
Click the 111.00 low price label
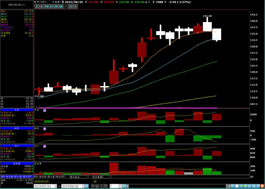tap(39, 96)
